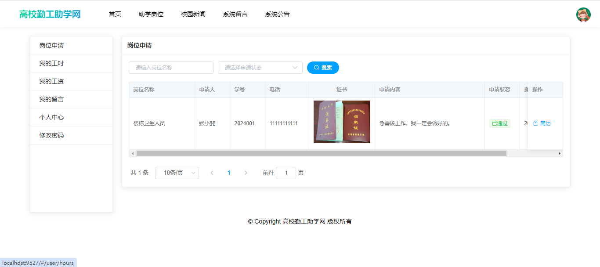Viewport: 600px width, 267px height.
Task: Click the table's horizontal scrollbar thumb
Action: [322, 153]
